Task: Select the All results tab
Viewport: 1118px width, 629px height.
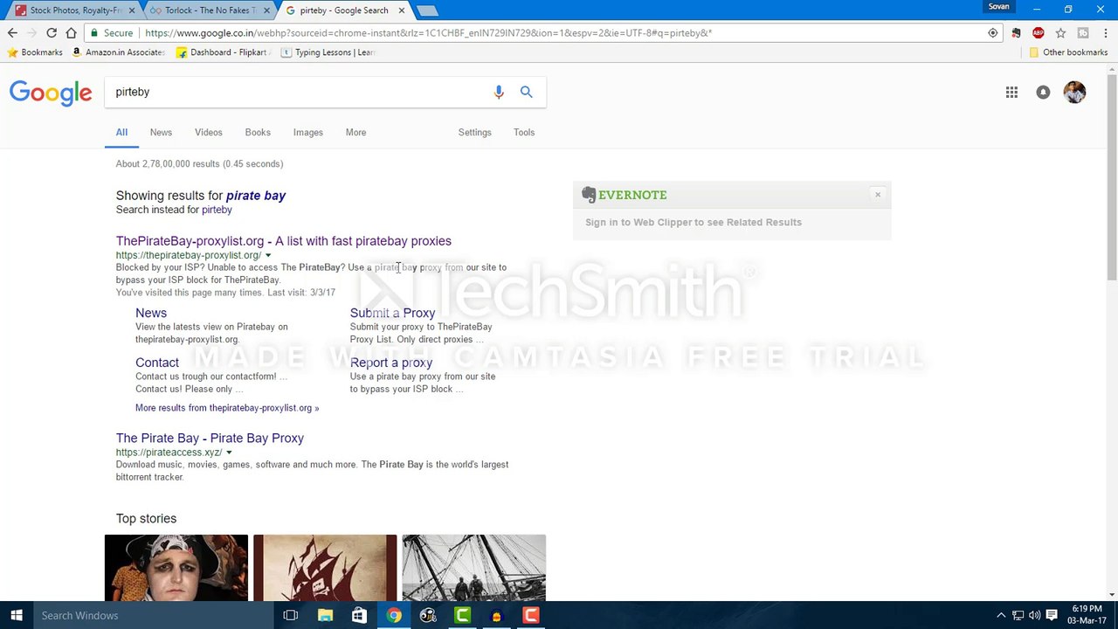Action: point(121,133)
